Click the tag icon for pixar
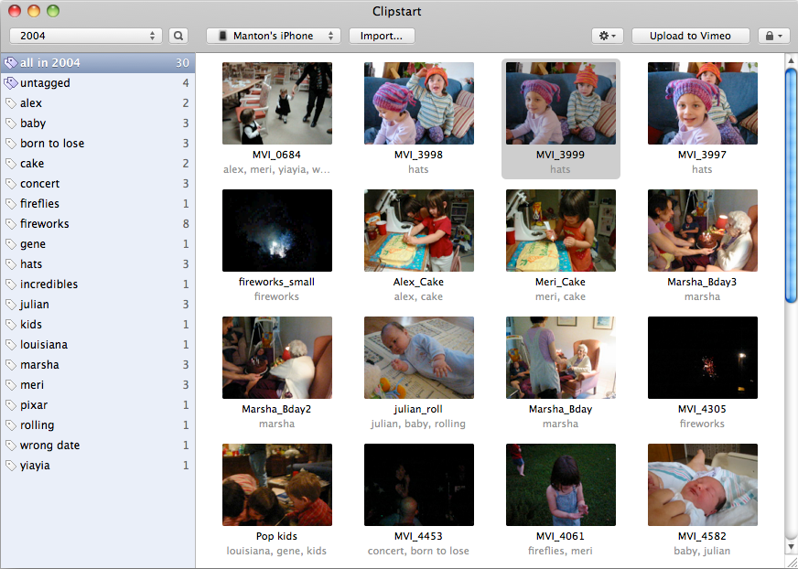 pyautogui.click(x=11, y=405)
